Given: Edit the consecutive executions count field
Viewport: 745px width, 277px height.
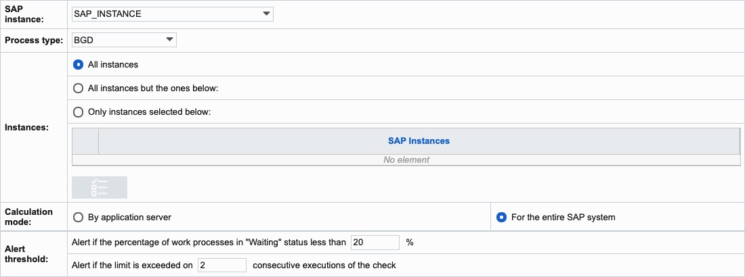Looking at the screenshot, I should 222,265.
